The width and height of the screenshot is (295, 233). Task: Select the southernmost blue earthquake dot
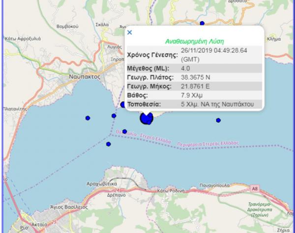108,144
